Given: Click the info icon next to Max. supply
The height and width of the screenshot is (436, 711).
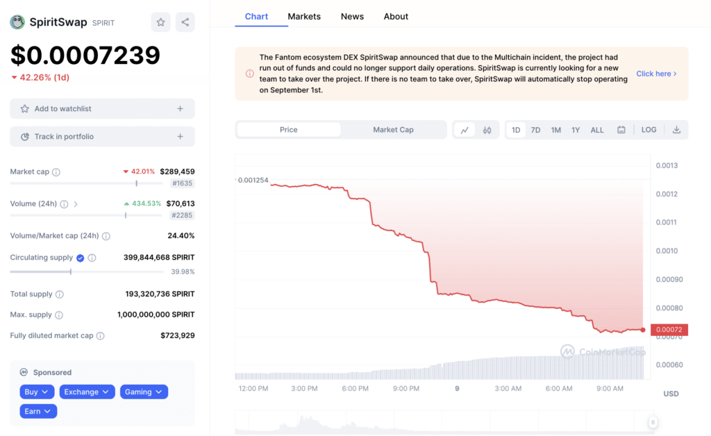Looking at the screenshot, I should pos(59,315).
